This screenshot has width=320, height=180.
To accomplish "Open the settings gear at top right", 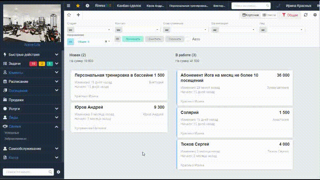I will point(315,15).
